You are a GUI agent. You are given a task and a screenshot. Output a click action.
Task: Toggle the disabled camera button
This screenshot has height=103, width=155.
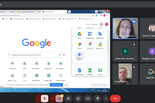(x=59, y=98)
